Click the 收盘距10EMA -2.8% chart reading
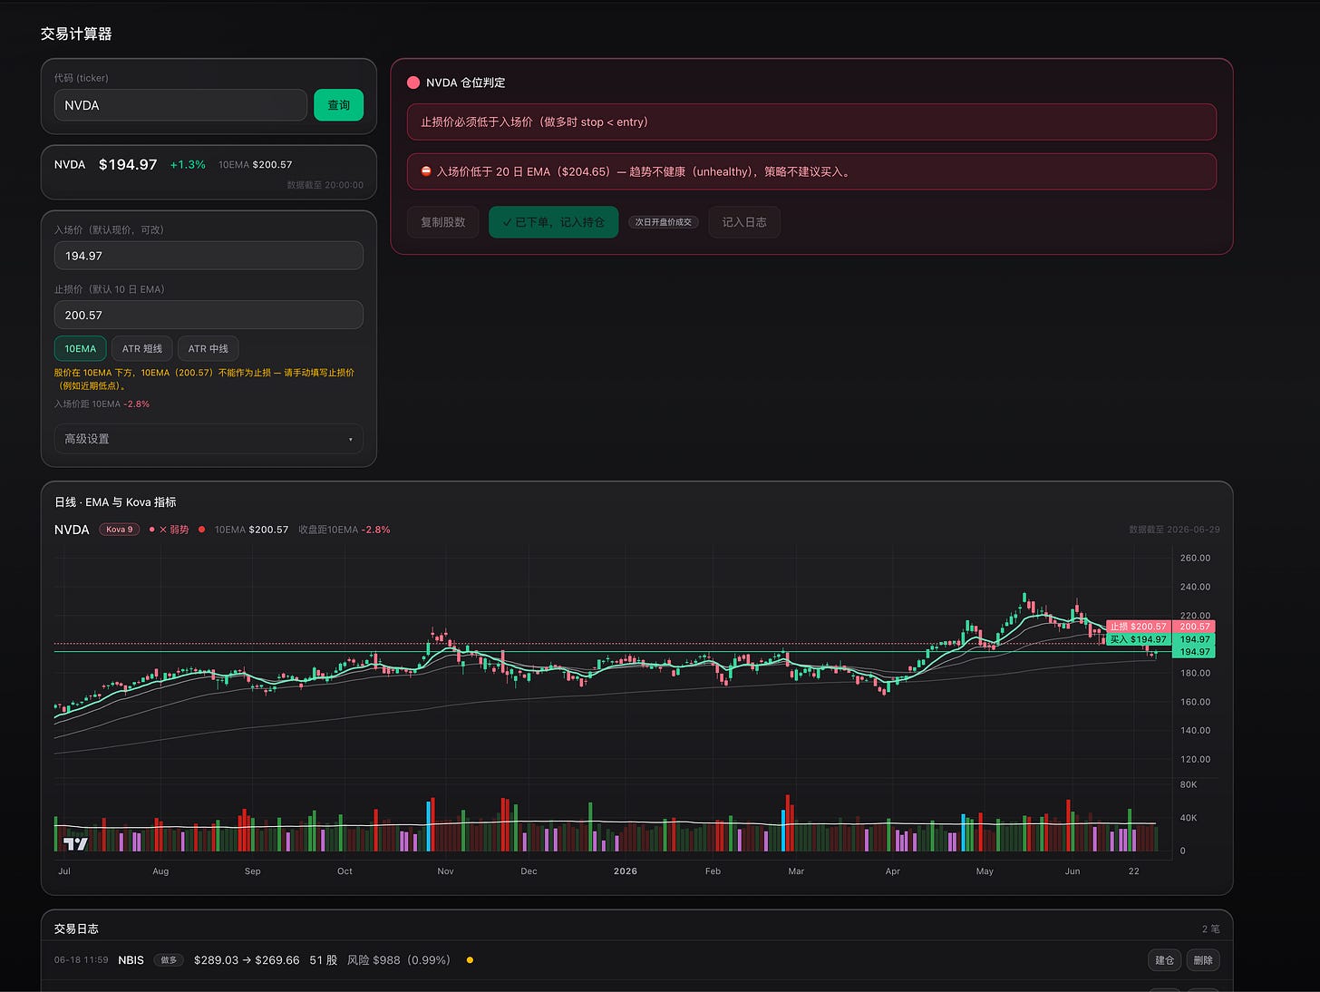This screenshot has height=992, width=1320. (345, 530)
